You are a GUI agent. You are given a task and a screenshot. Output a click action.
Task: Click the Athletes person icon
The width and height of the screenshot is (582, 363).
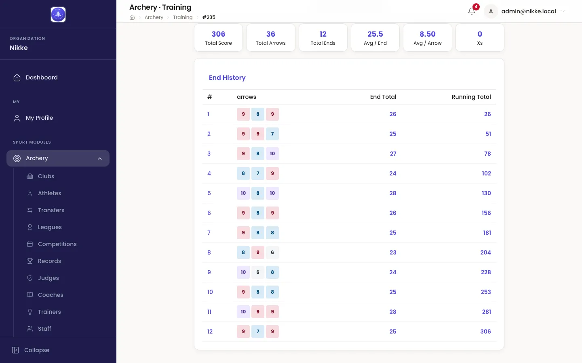tap(30, 193)
